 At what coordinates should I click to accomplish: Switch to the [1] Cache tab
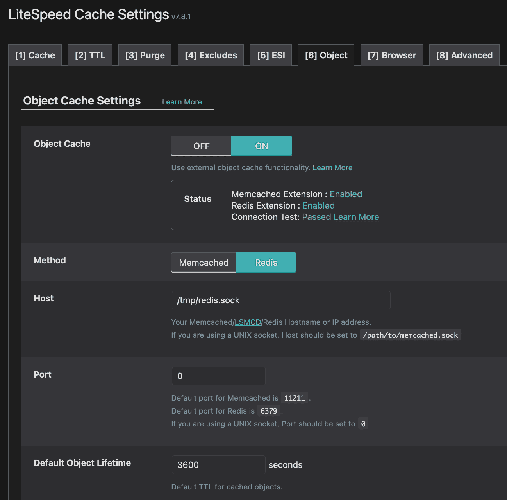coord(35,55)
